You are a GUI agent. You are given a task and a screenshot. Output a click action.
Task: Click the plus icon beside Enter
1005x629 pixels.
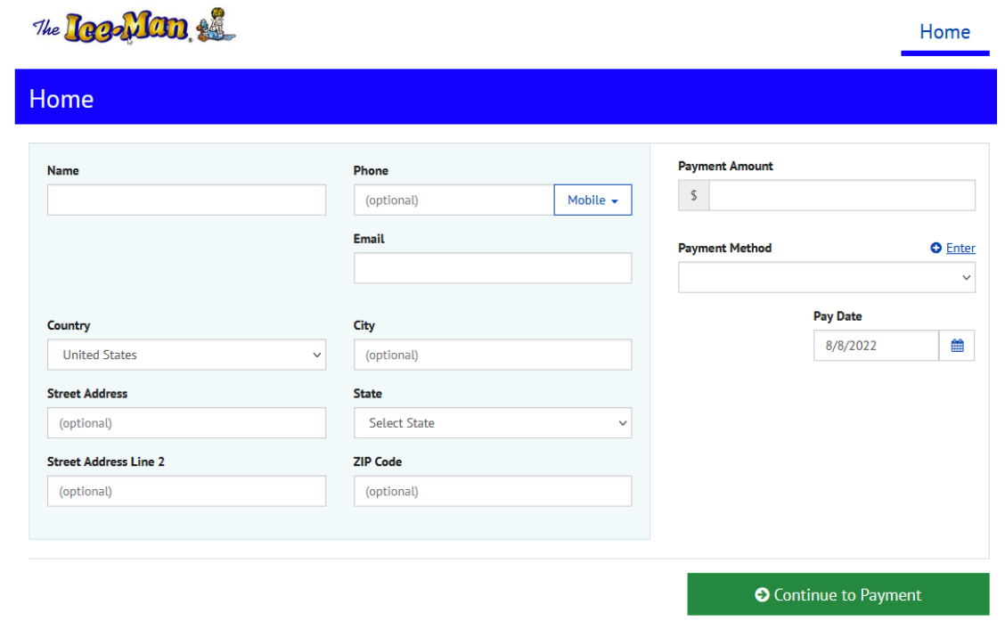pyautogui.click(x=936, y=249)
